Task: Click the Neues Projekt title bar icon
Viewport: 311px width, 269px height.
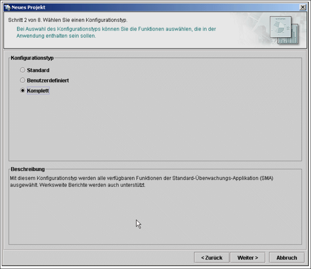Action: click(7, 8)
